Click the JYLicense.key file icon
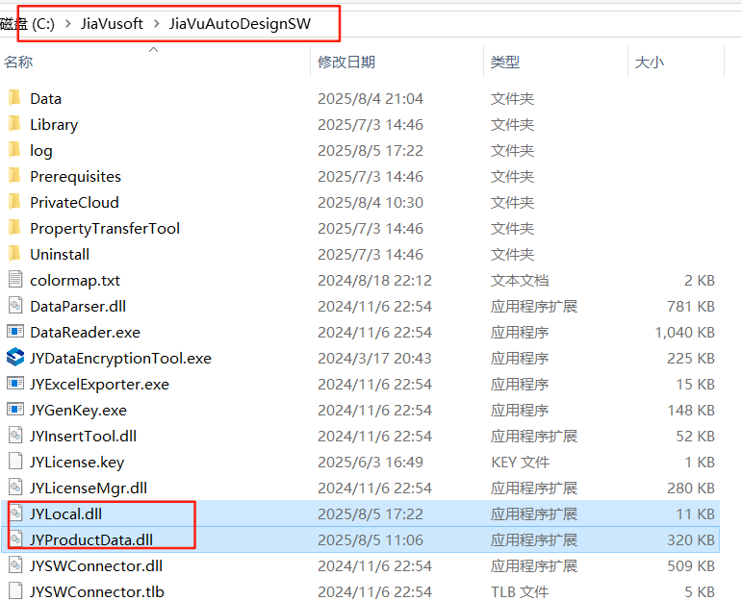742x601 pixels. 15,461
